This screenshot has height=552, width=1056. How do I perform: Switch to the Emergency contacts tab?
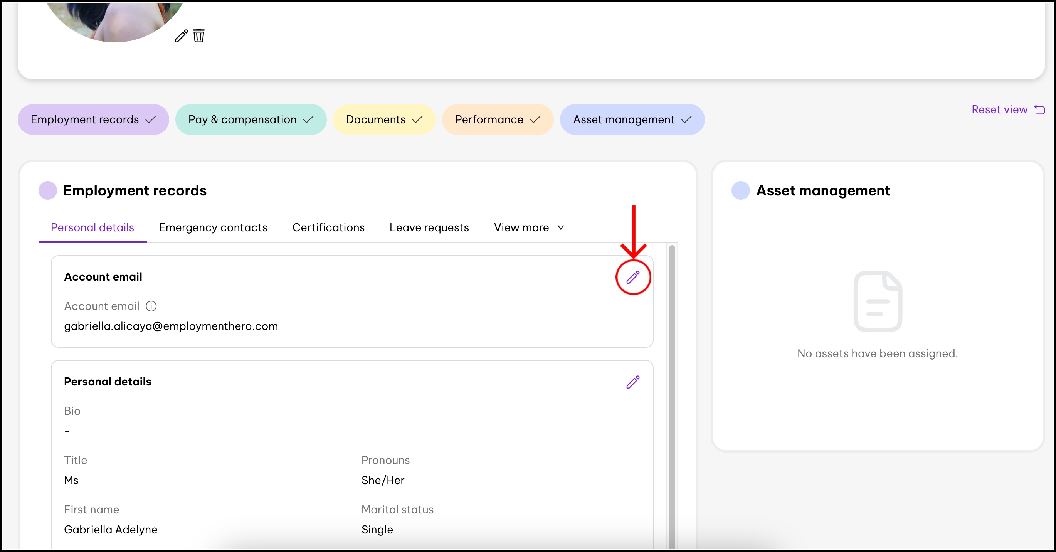coord(213,227)
